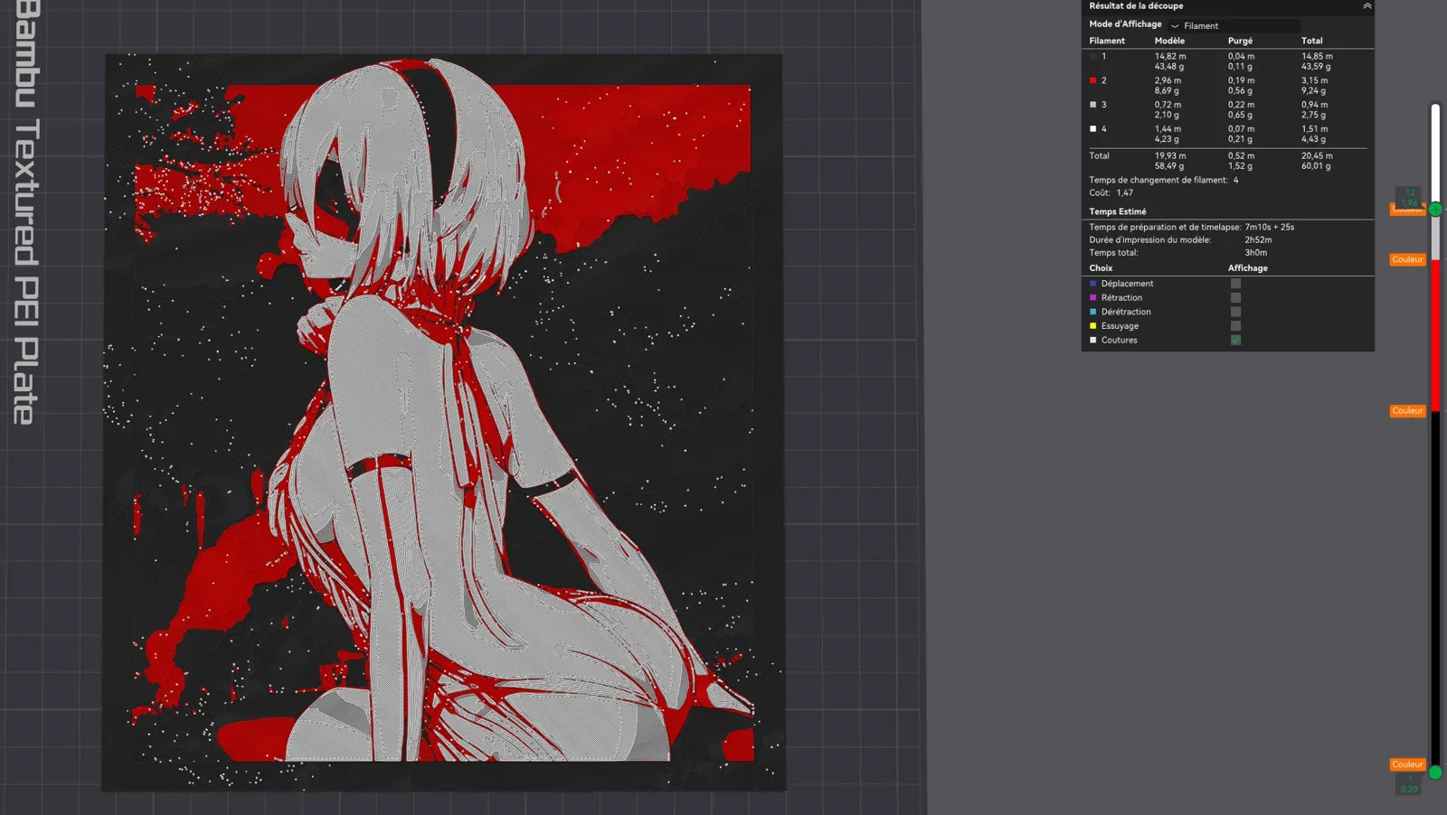This screenshot has width=1447, height=815.
Task: Collapse the Résultat de la découpe panel
Action: pyautogui.click(x=1367, y=5)
